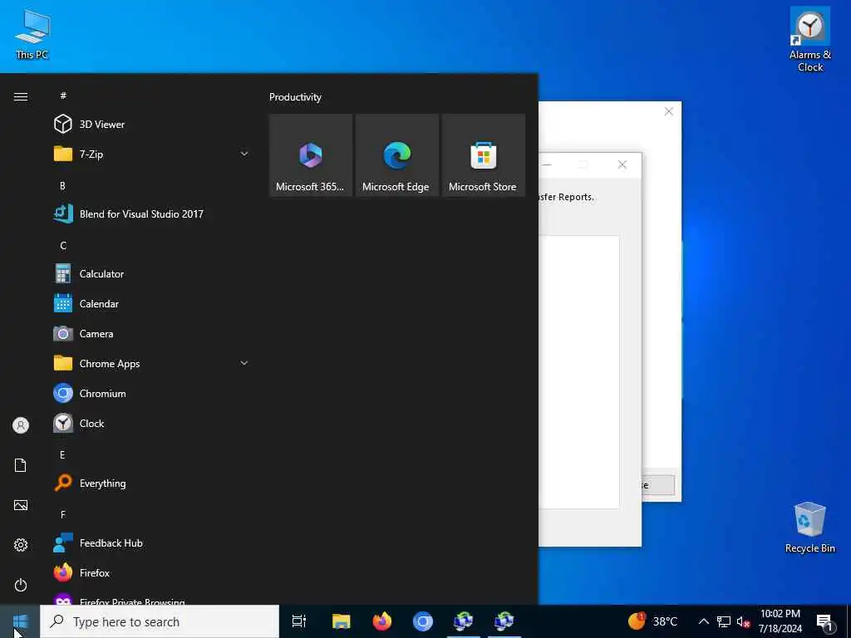
Task: Click the Power button in Start
Action: 21,585
